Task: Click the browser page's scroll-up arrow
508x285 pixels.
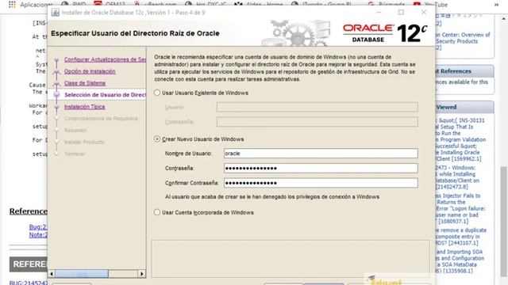Action: [x=504, y=19]
